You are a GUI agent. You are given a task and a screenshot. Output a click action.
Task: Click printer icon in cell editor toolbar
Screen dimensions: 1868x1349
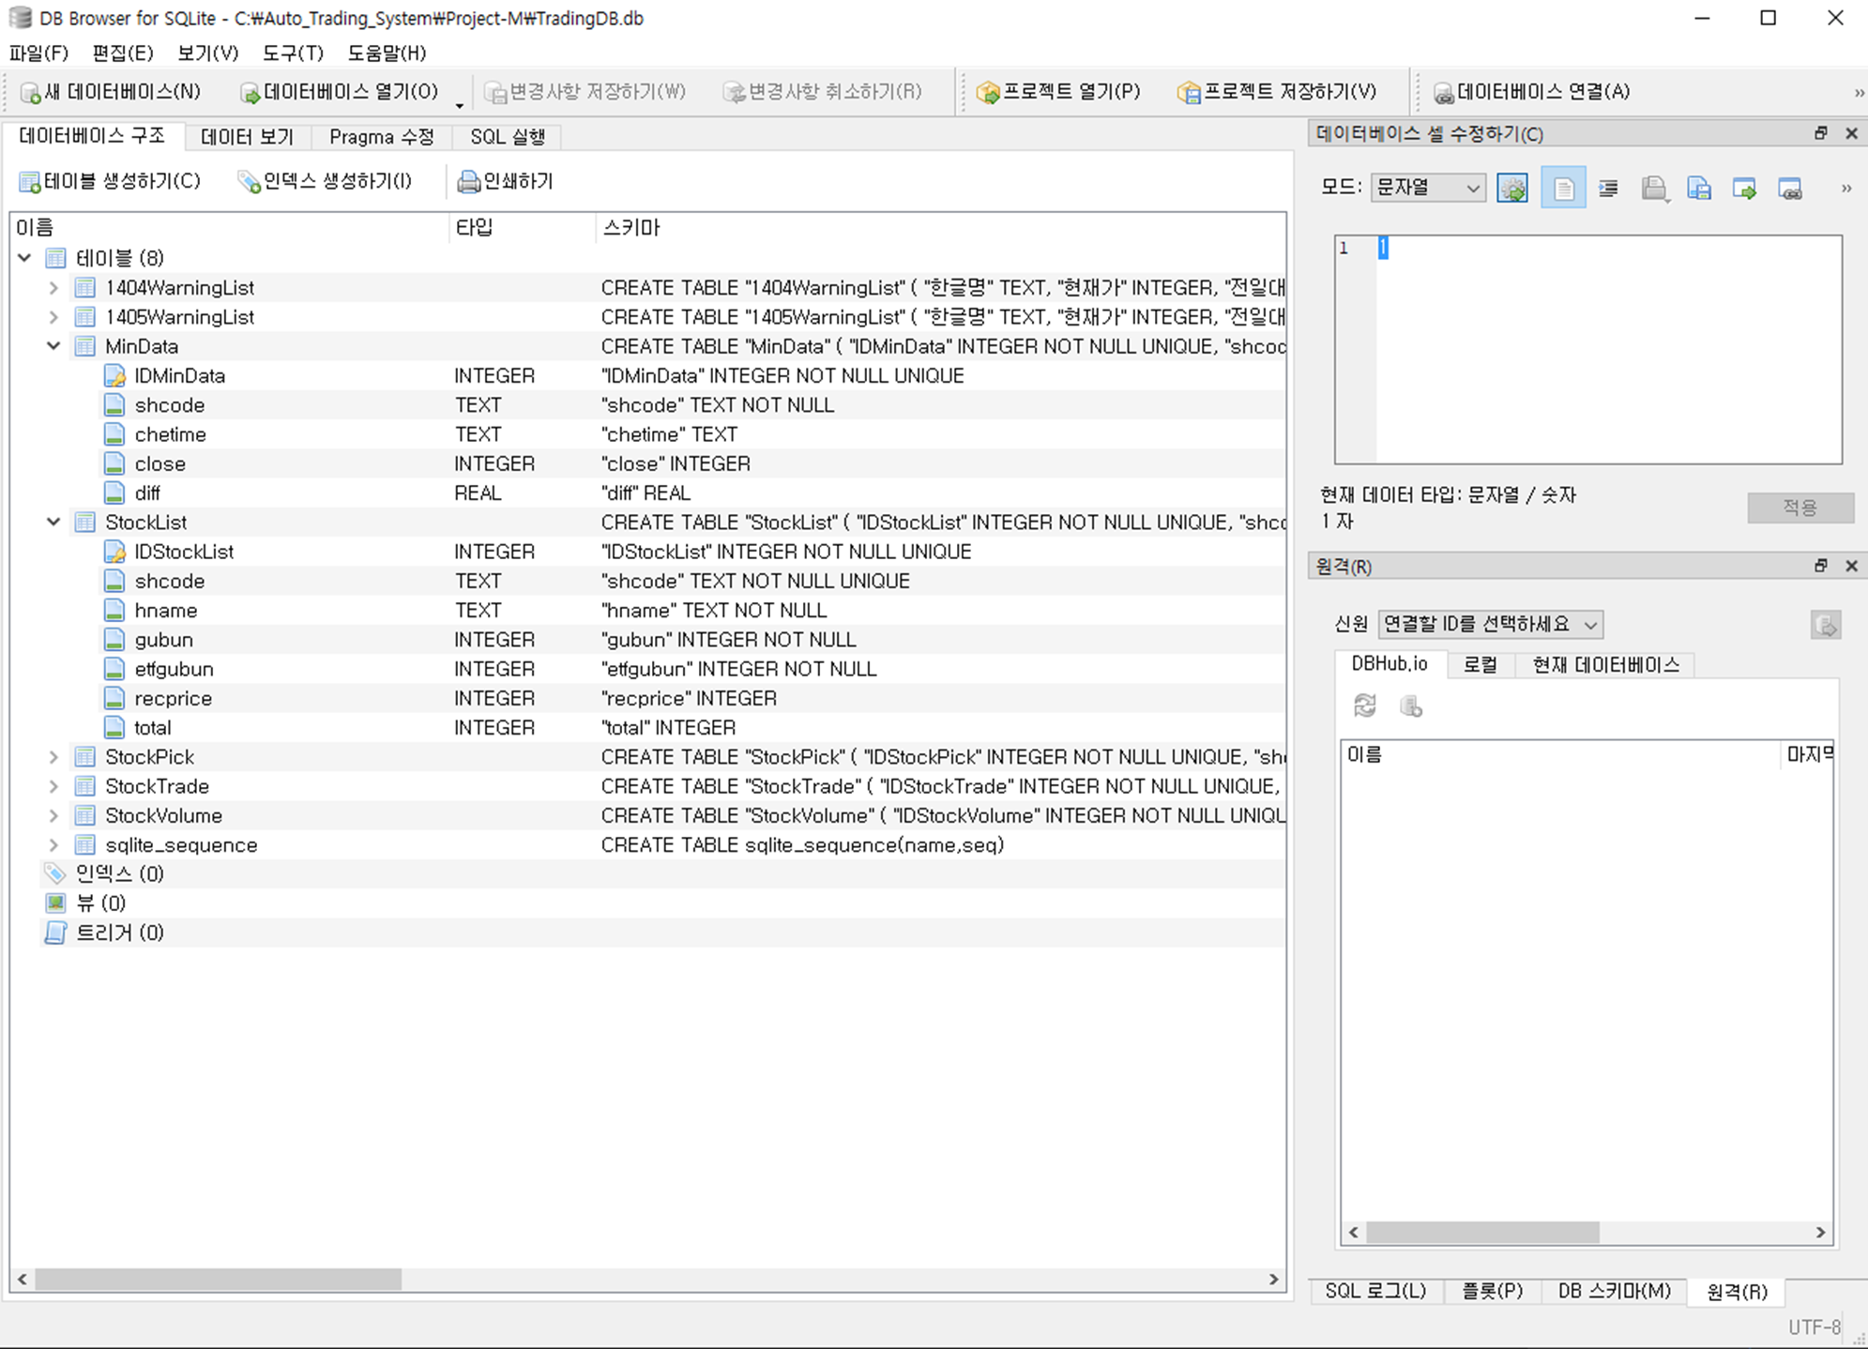click(1653, 189)
